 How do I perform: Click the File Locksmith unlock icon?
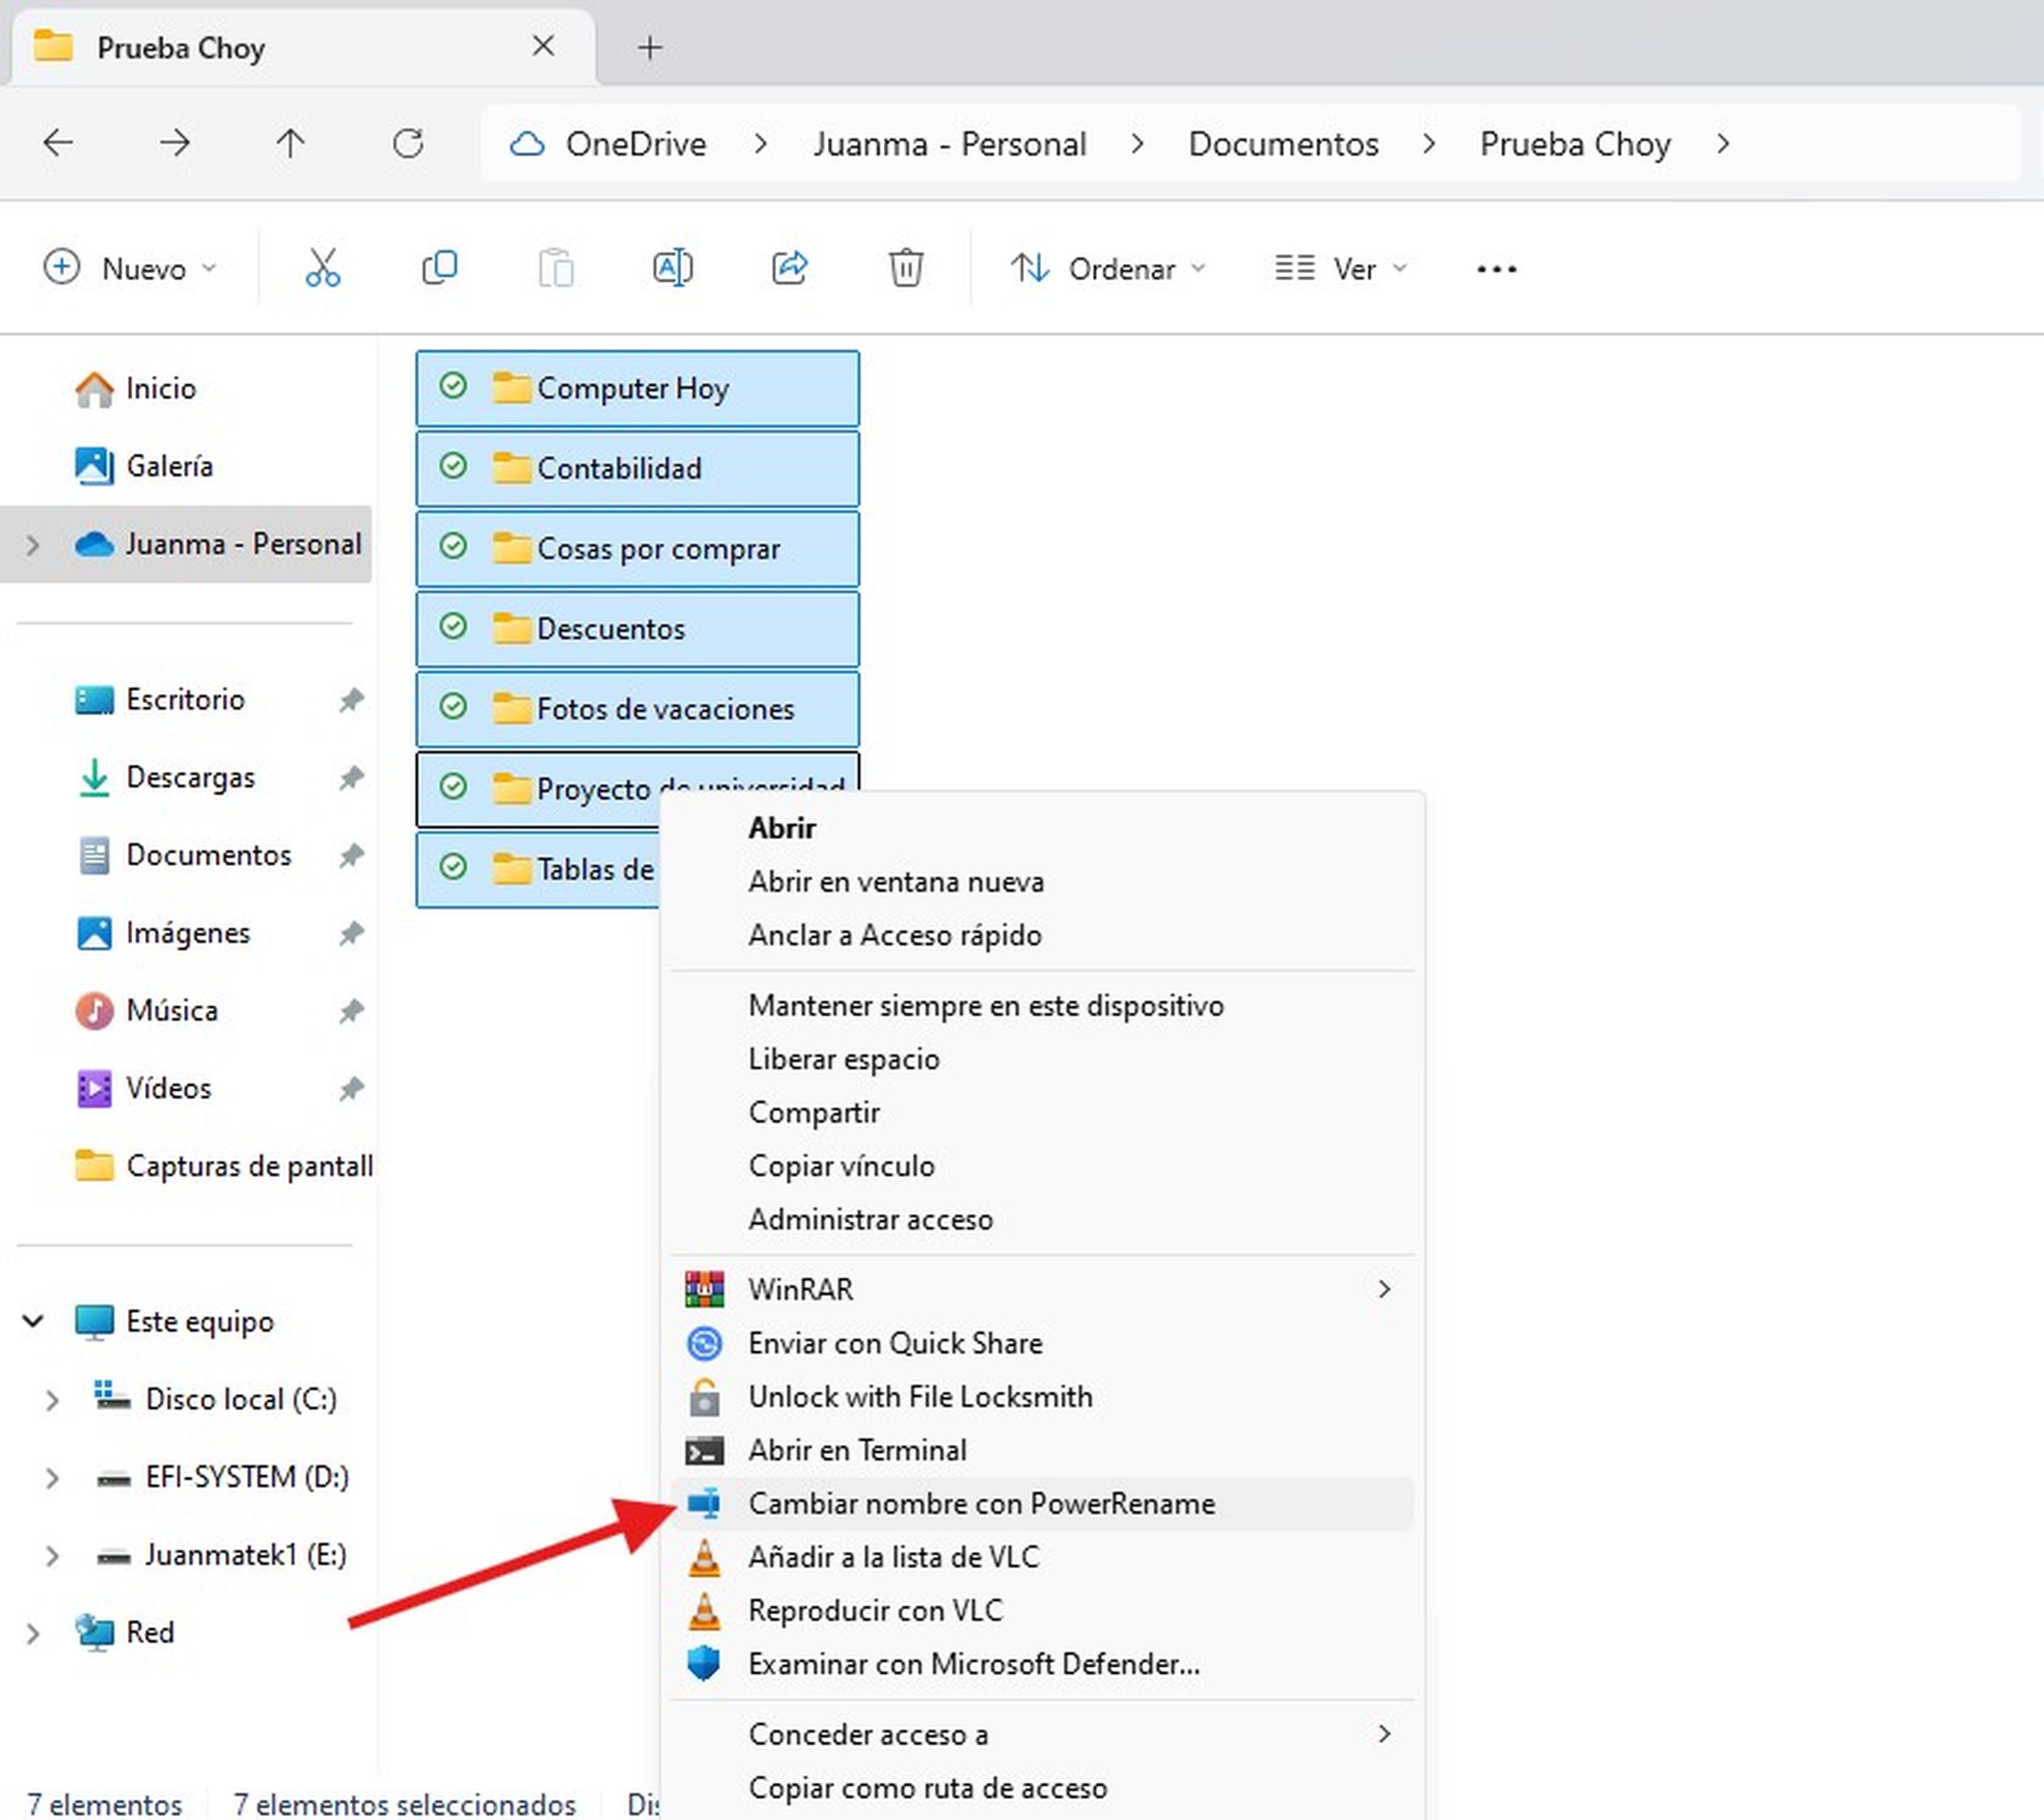pos(703,1396)
